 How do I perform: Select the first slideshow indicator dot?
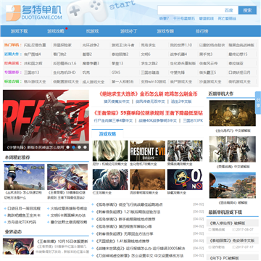pos(68,147)
